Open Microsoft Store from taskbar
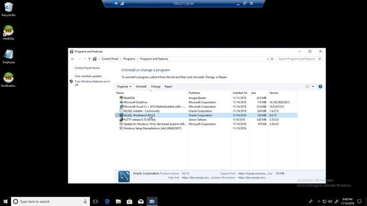The image size is (367, 206). point(130,201)
